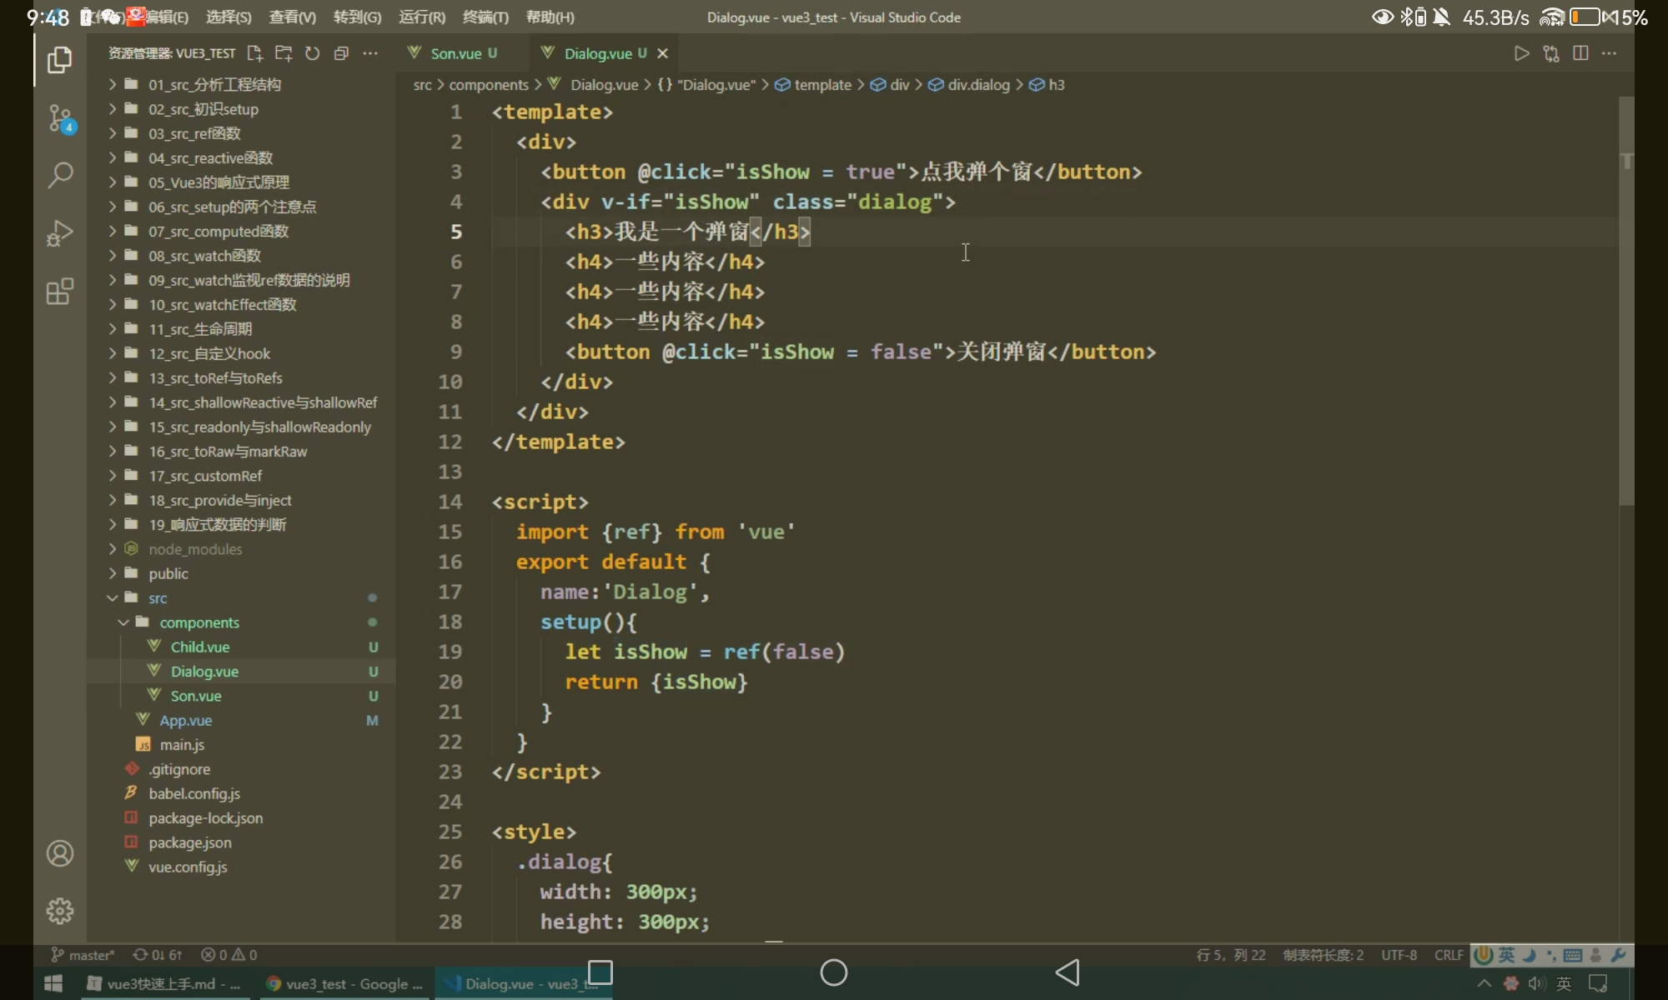Open the Source Control view icon
This screenshot has height=1000, width=1668.
(60, 117)
